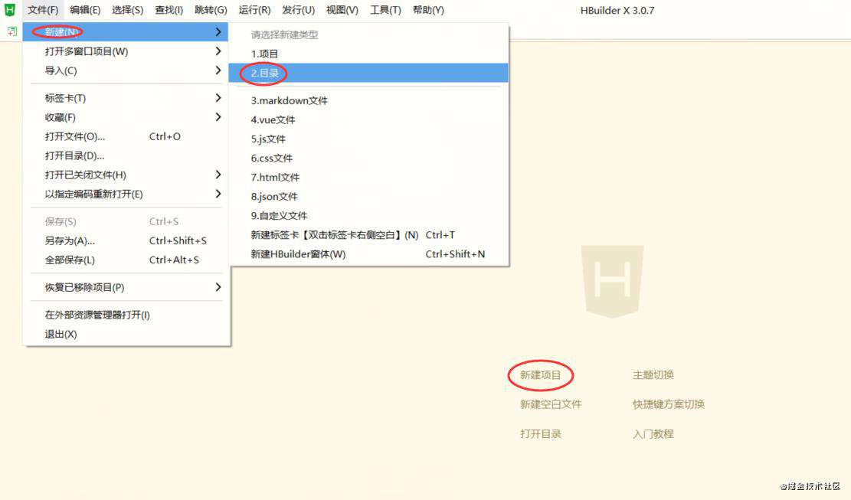851x500 pixels.
Task: Expand the 打开多窗口项目(W) submenu arrow
Action: 218,51
